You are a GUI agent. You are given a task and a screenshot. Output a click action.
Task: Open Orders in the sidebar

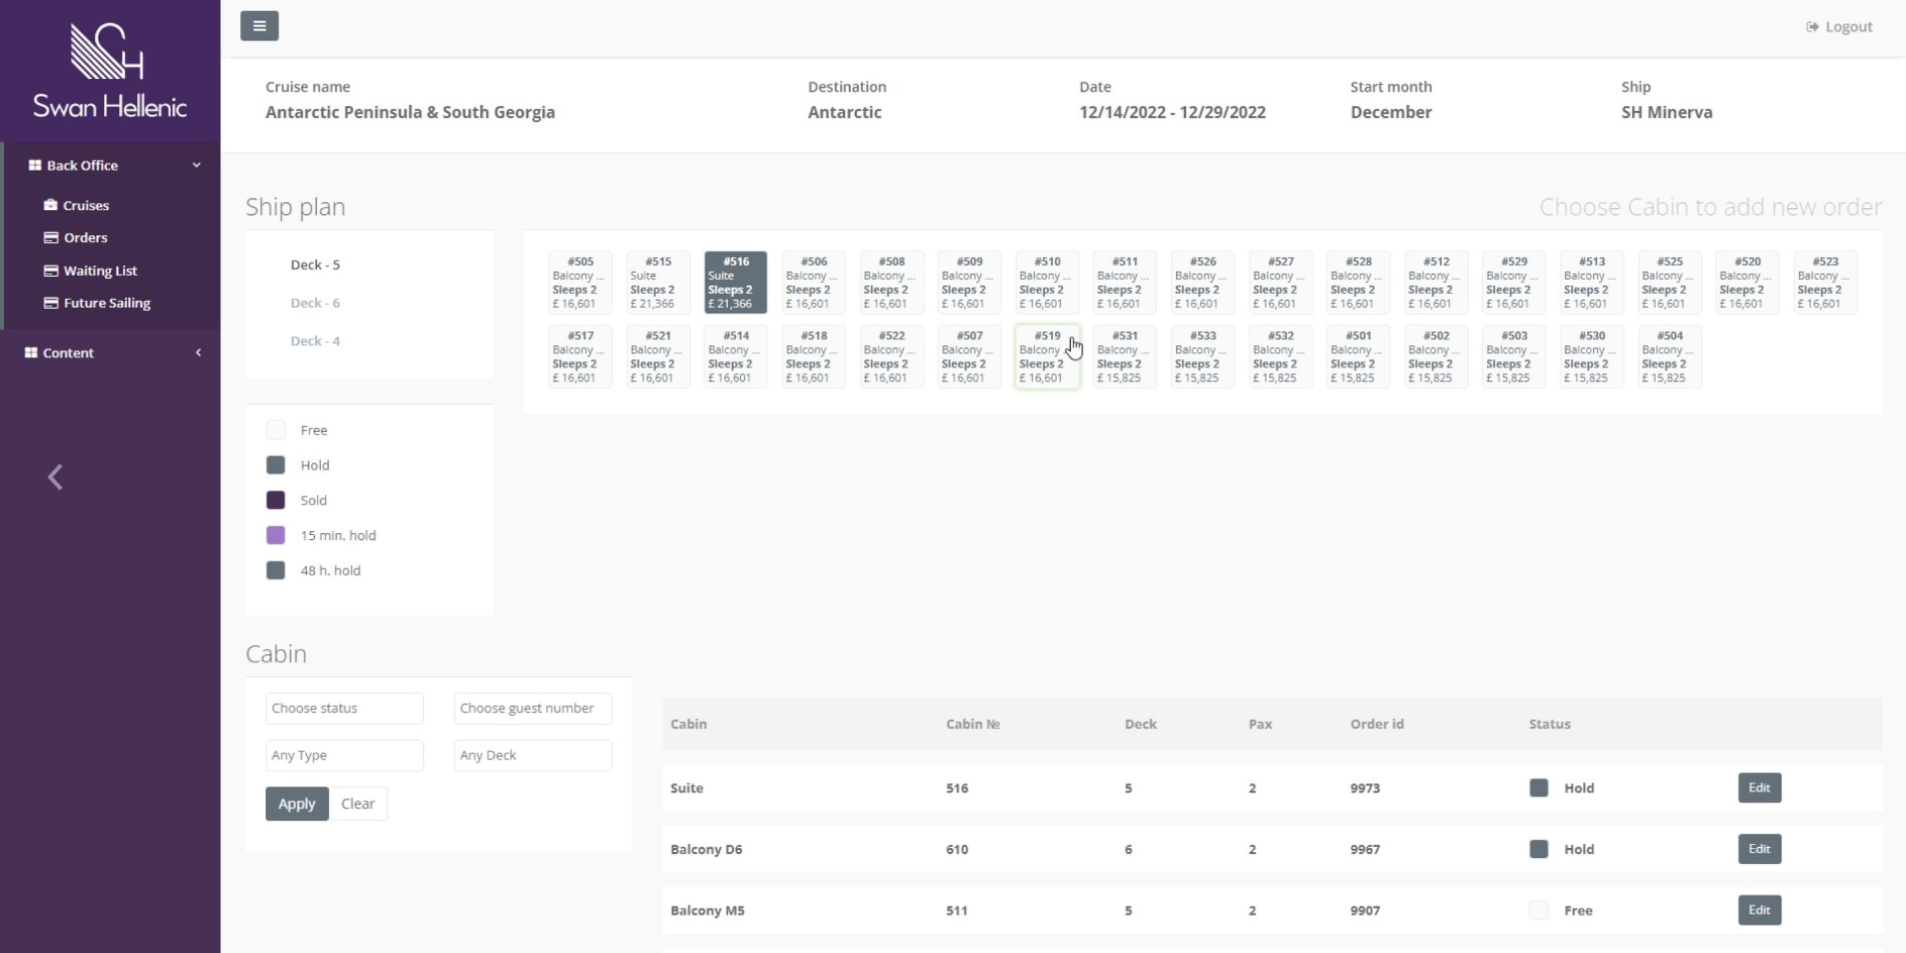tap(85, 238)
